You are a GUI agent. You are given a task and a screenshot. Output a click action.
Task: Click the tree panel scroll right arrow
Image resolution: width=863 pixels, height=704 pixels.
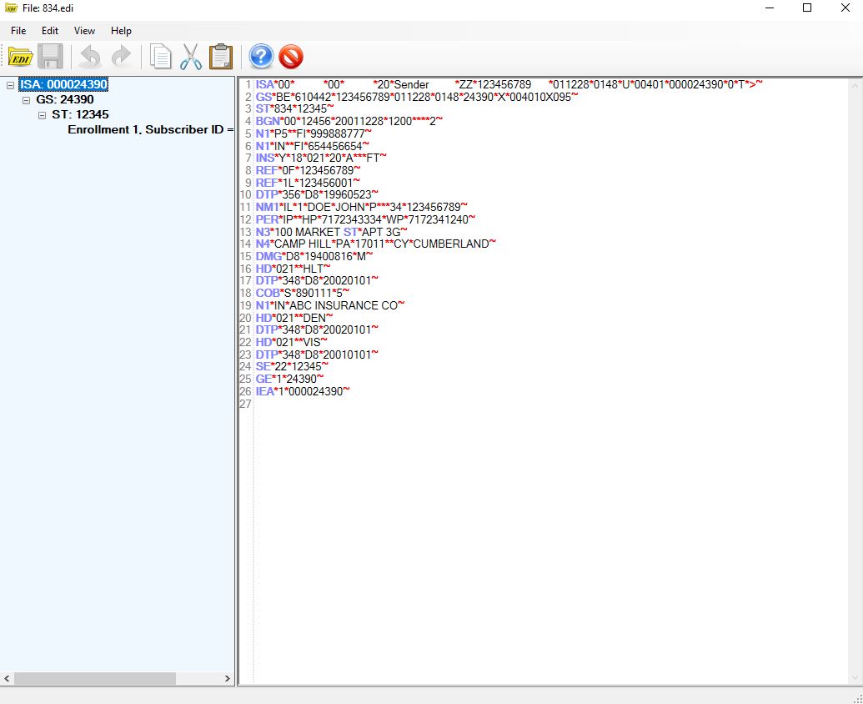[x=228, y=679]
